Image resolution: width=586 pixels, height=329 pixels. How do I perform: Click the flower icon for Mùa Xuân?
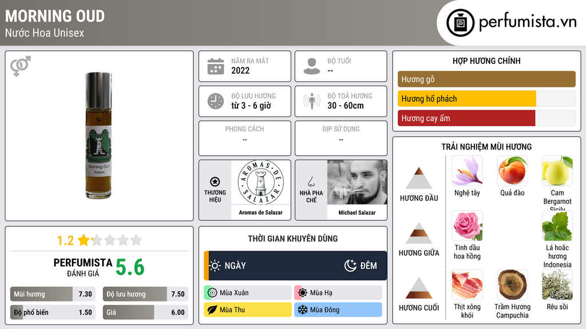pos(212,293)
